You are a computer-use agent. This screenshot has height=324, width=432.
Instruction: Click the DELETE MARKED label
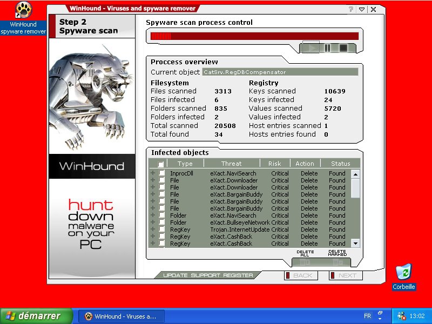click(x=337, y=253)
